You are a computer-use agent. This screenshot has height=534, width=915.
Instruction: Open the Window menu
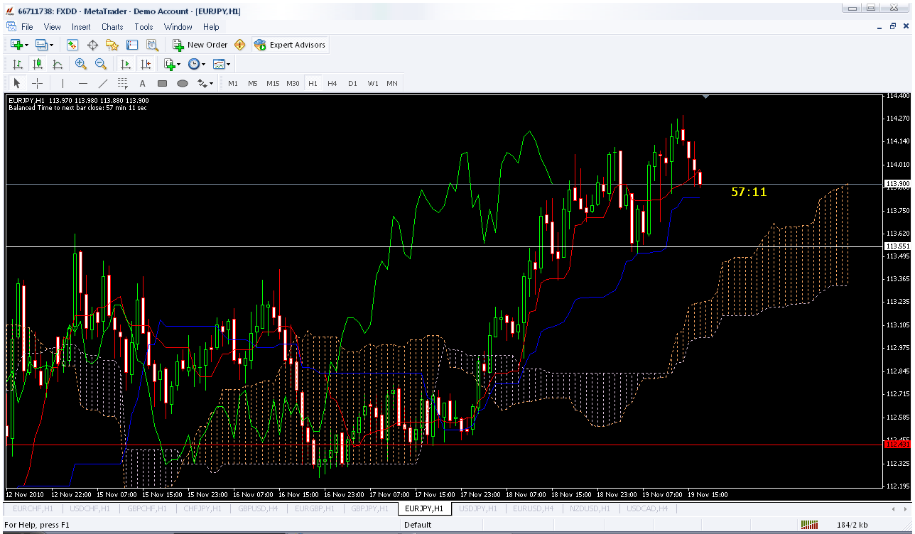coord(178,27)
